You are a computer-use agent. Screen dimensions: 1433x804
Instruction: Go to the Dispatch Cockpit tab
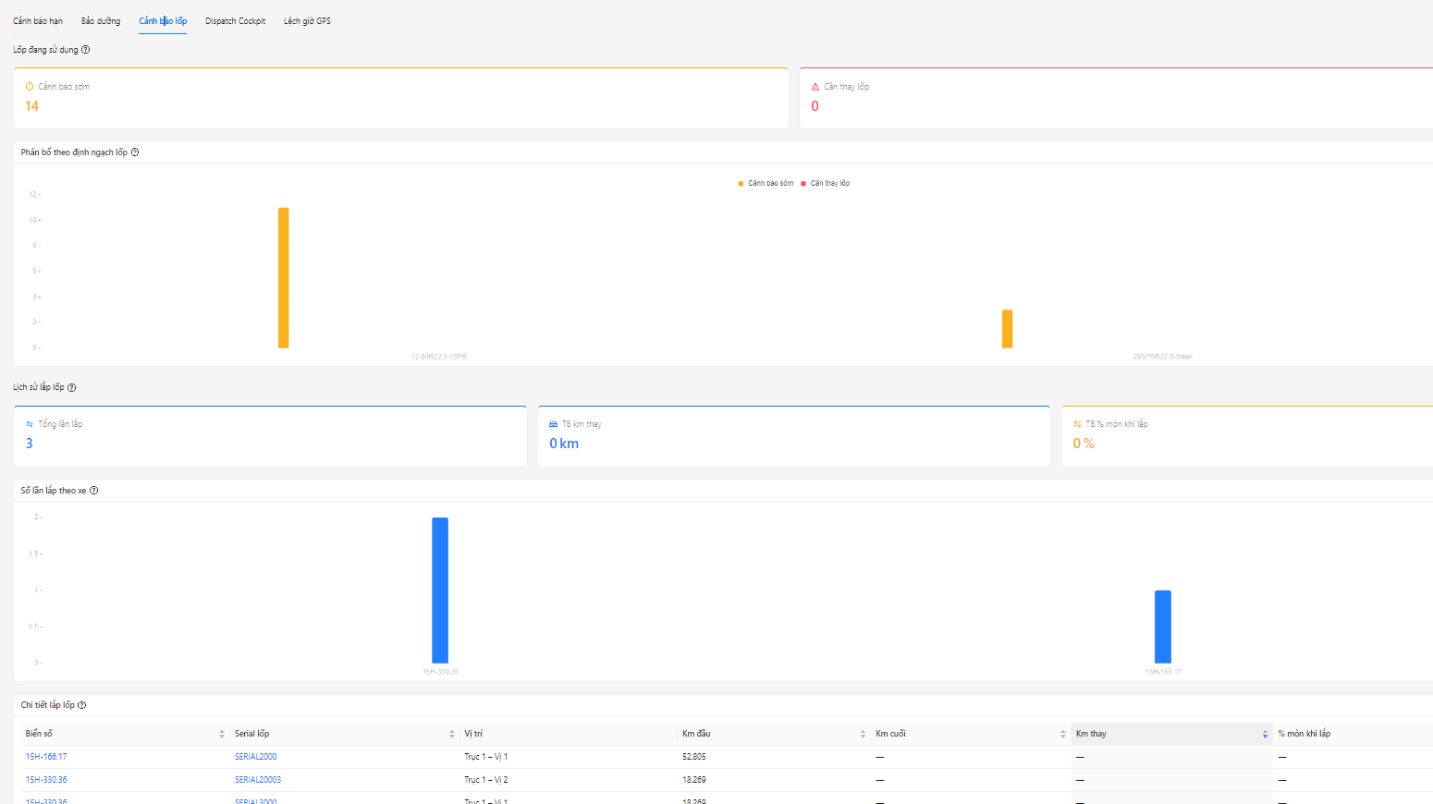point(236,21)
